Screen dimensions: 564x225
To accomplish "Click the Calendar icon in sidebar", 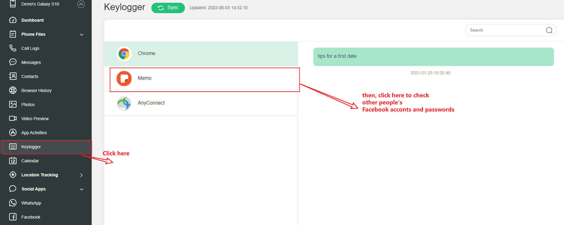I will click(13, 160).
